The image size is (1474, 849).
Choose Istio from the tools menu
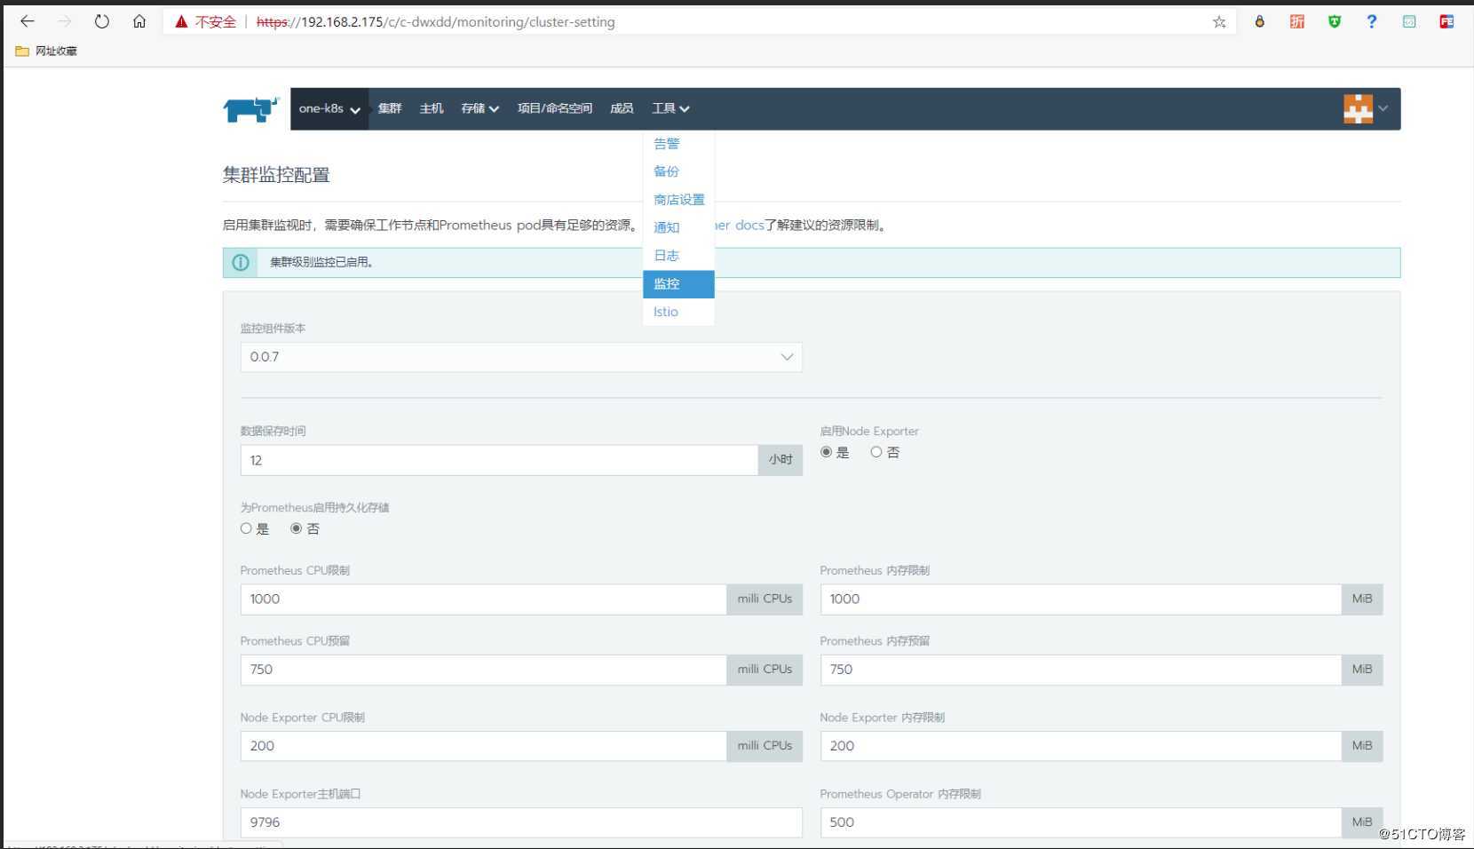click(678, 312)
